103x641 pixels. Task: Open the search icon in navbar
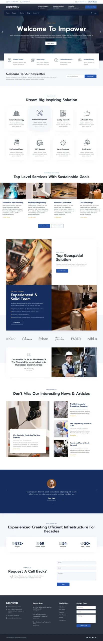[x=92, y=13]
